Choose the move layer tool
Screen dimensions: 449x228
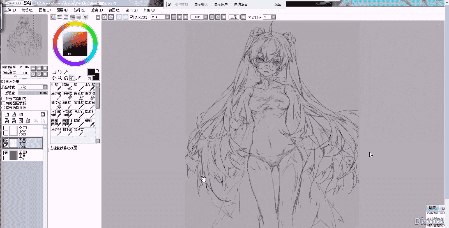click(x=54, y=78)
